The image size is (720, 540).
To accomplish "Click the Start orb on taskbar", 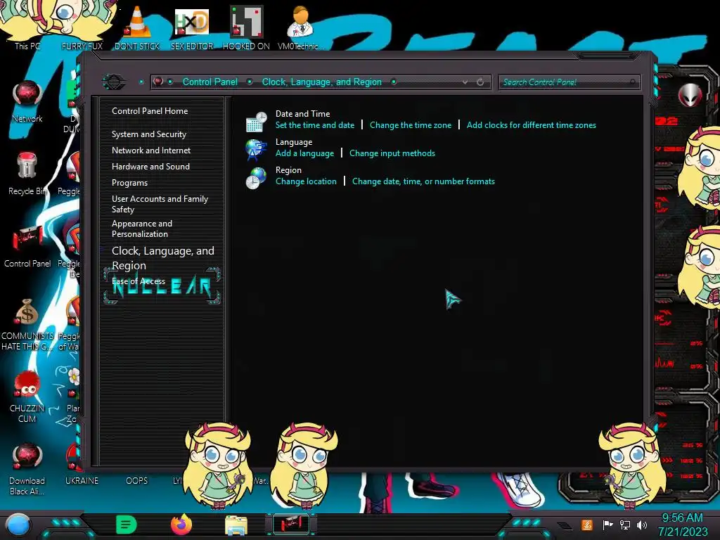I will [18, 525].
